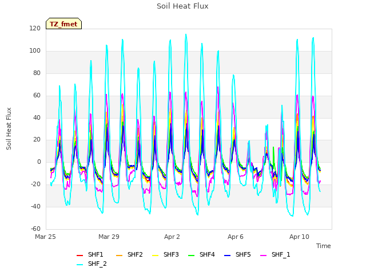Click the blue SHF5 legend color marker
The height and width of the screenshot is (275, 366).
(227, 255)
